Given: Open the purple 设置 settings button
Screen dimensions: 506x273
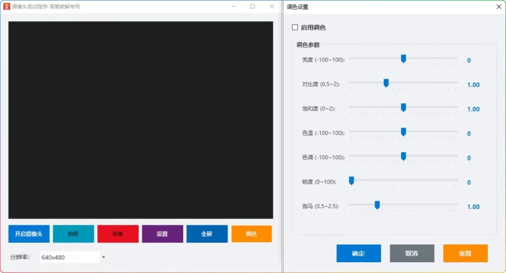Looking at the screenshot, I should tap(162, 234).
